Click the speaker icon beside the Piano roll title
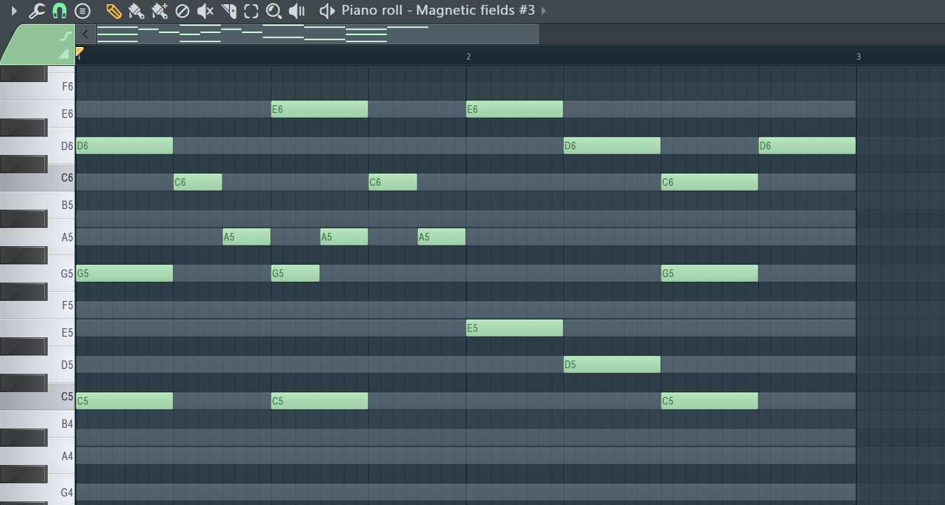 tap(327, 11)
